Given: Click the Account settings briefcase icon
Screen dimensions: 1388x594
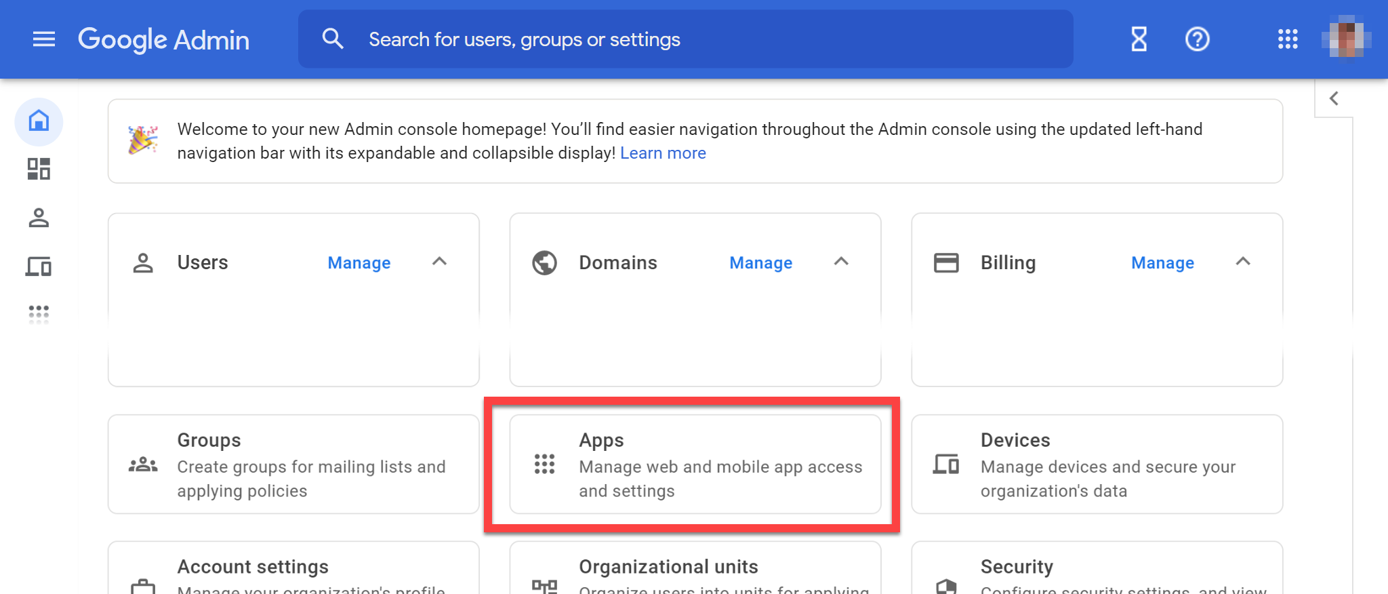Looking at the screenshot, I should tap(143, 587).
